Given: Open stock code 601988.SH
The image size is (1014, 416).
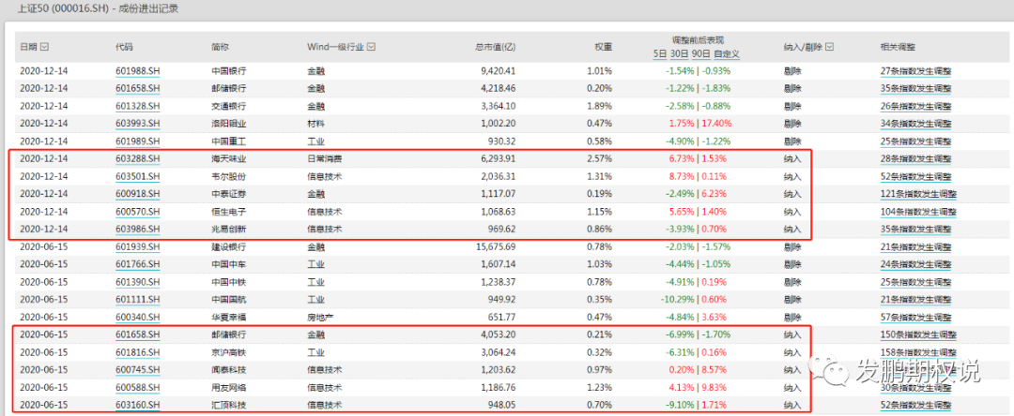Looking at the screenshot, I should 137,70.
